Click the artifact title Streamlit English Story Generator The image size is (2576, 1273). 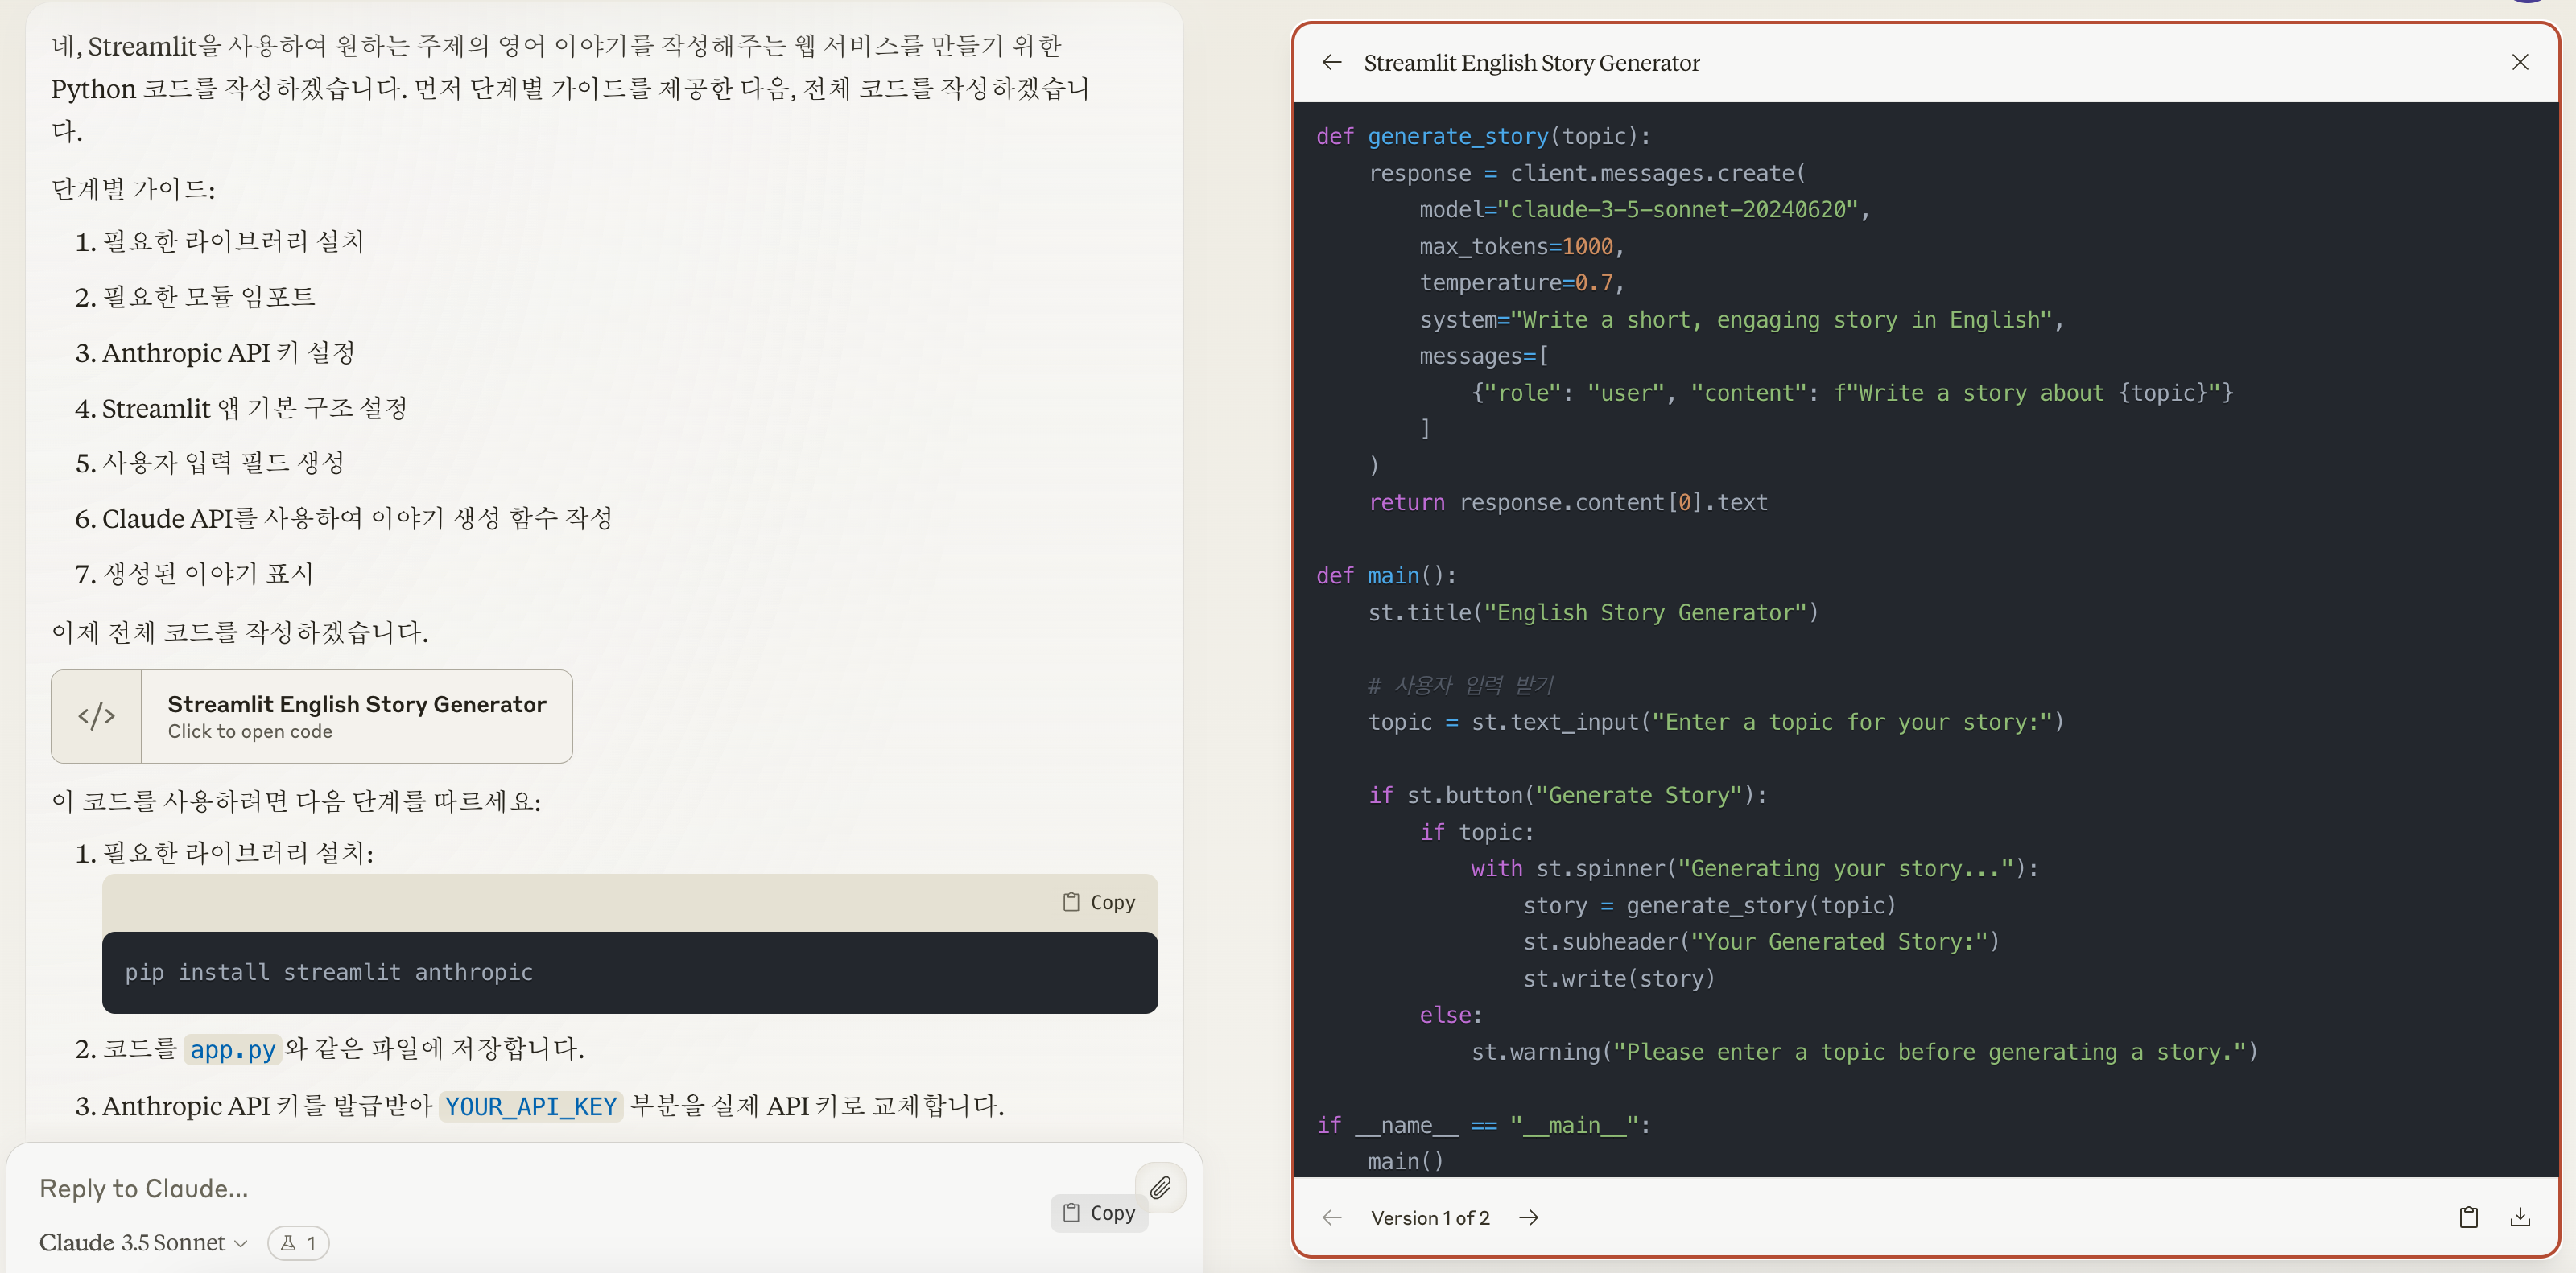point(1531,63)
